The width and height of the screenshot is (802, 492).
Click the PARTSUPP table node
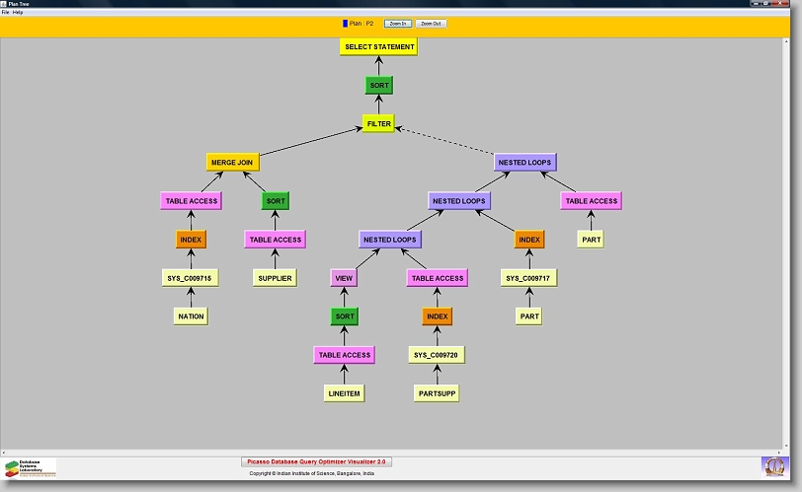pyautogui.click(x=437, y=393)
